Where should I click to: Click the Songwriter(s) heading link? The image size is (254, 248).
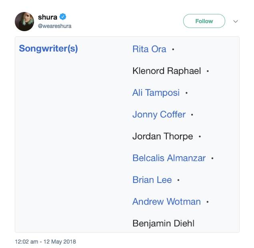click(48, 49)
